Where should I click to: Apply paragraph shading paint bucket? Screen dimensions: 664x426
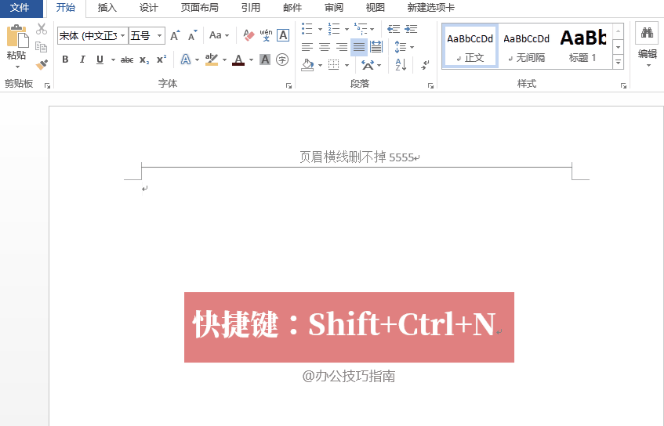point(307,65)
